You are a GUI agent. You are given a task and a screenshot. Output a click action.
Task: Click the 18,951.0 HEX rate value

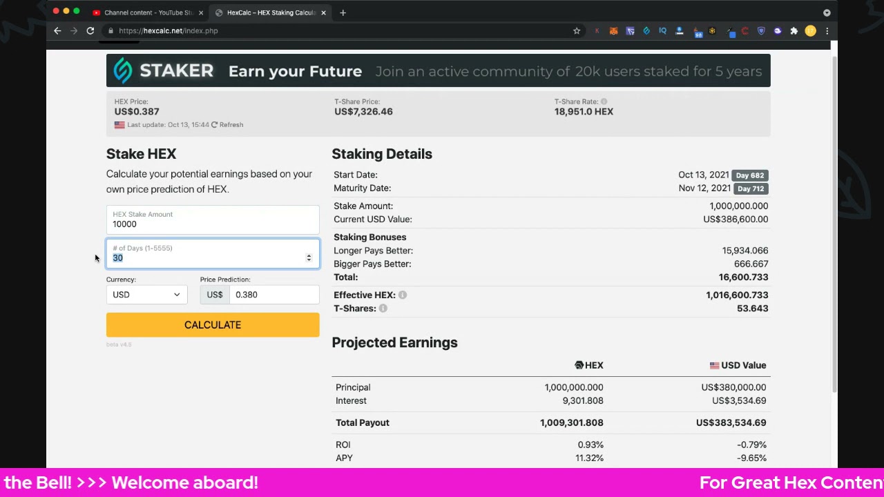tap(584, 111)
